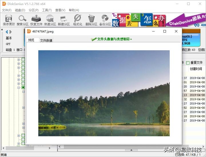206x157 pixels.
Task: Click the 基本 label in disk panel
Action: (x=9, y=38)
